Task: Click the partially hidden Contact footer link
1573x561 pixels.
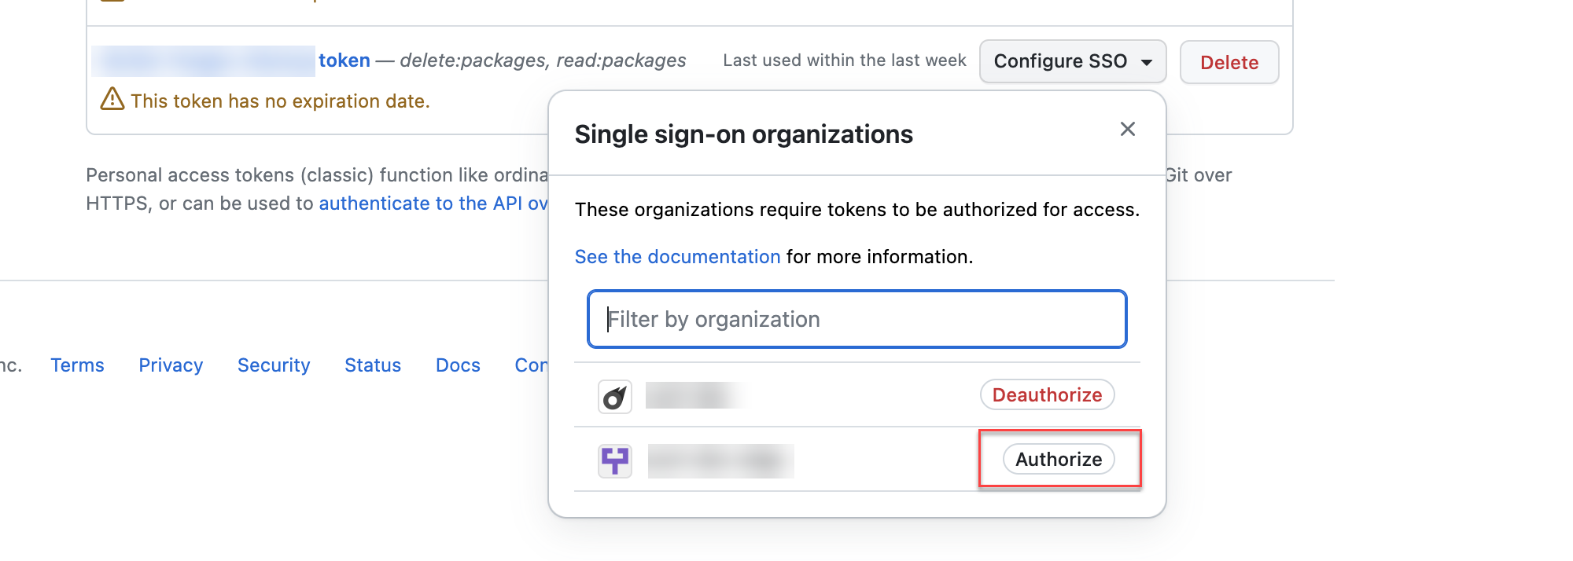Action: [531, 365]
